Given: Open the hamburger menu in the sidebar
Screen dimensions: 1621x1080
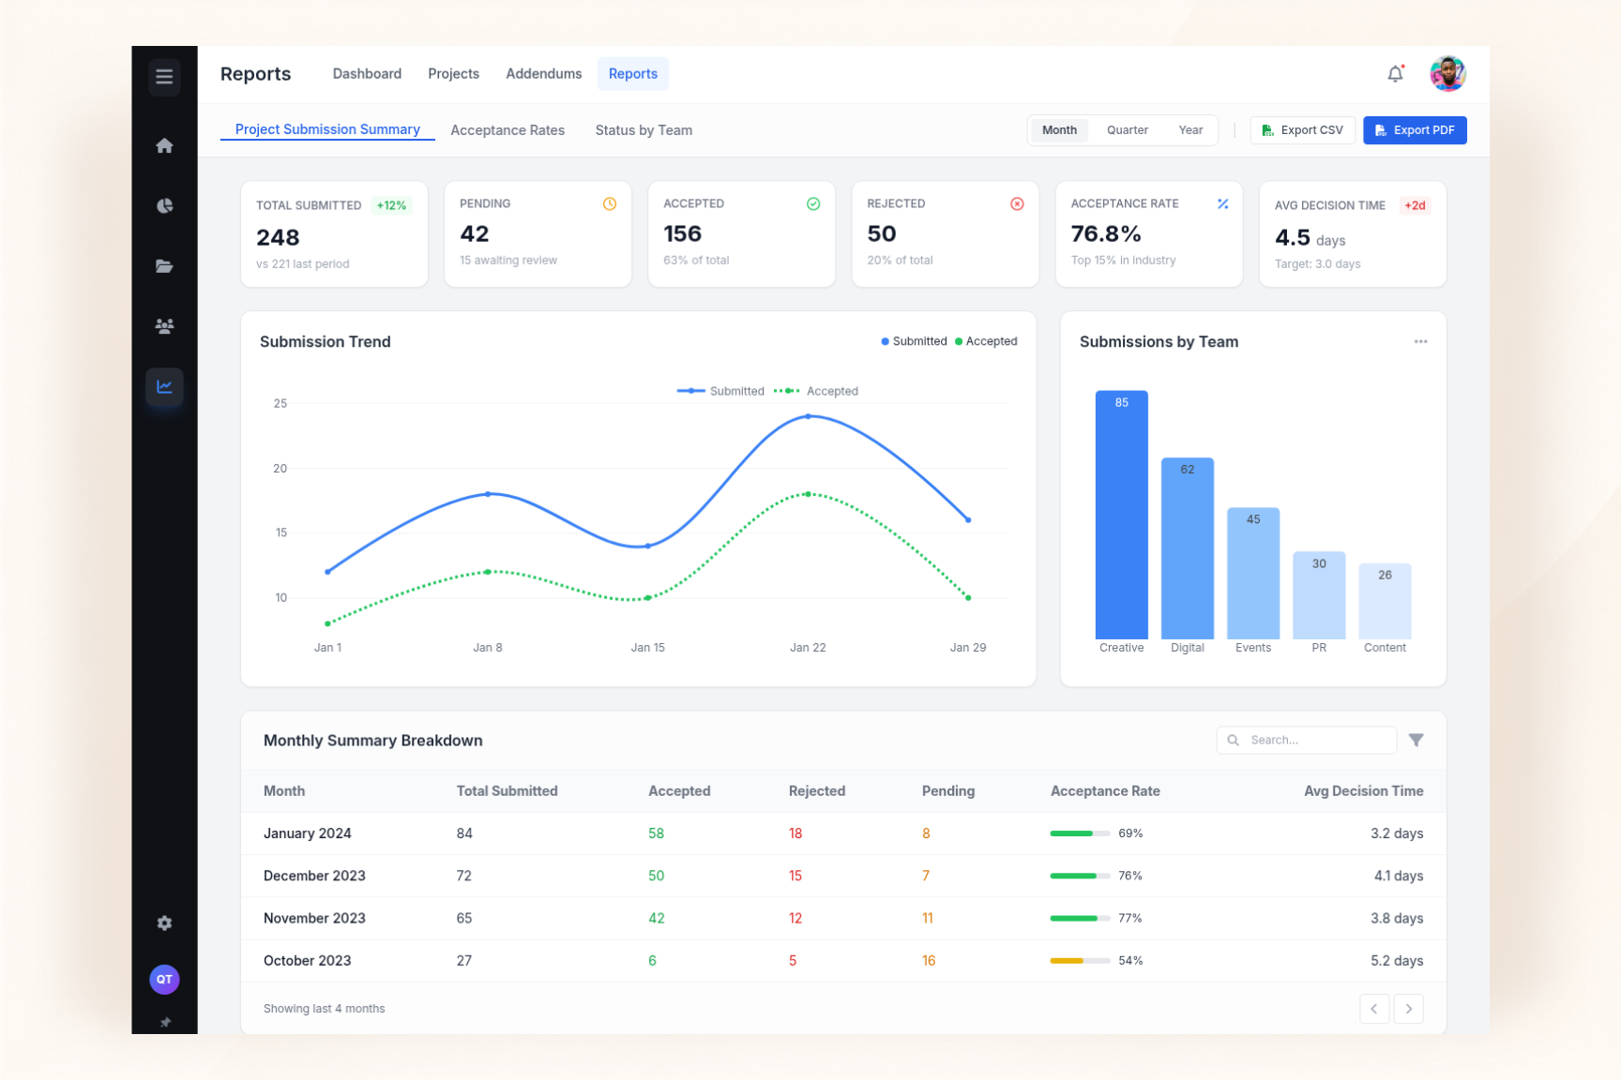Looking at the screenshot, I should pos(164,77).
